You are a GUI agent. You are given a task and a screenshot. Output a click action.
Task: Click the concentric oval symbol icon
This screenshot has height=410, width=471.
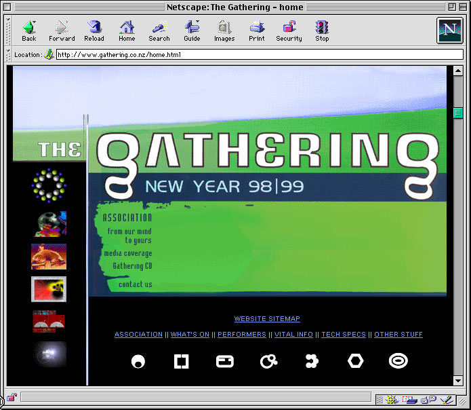(x=398, y=361)
